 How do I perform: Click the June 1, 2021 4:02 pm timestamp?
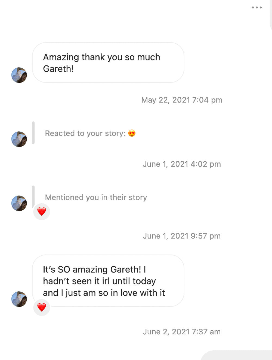[x=182, y=164]
